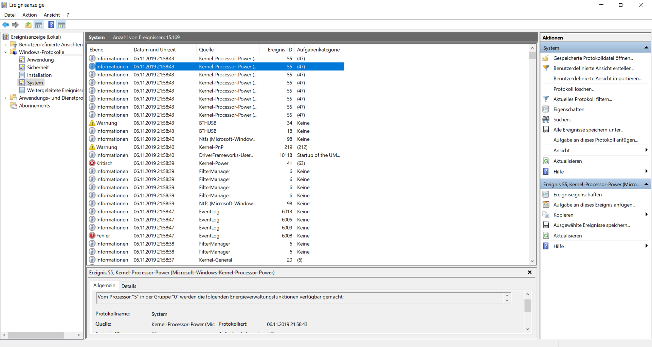Screen dimensions: 652x347
Task: Collapse the System actions section
Action: (x=646, y=48)
